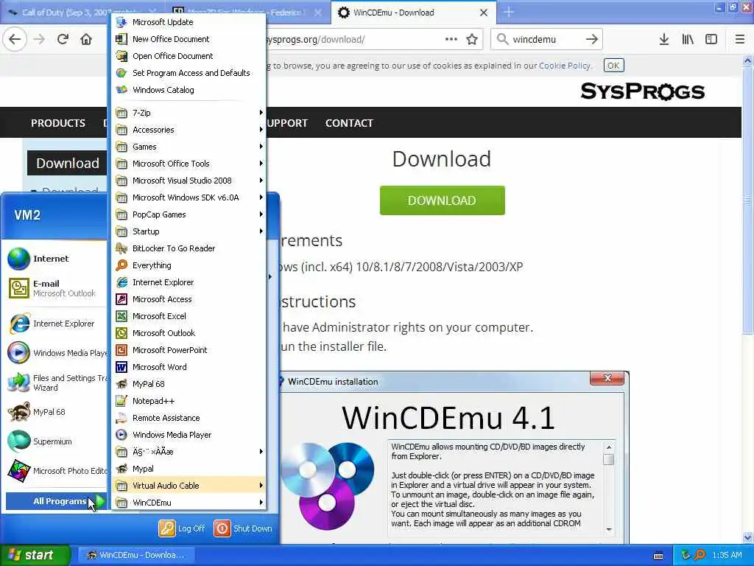Click WinCDEmu taskbar button
This screenshot has height=566, width=754.
(136, 555)
